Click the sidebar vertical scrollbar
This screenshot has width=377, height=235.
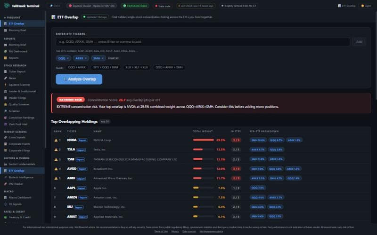(x=45, y=79)
